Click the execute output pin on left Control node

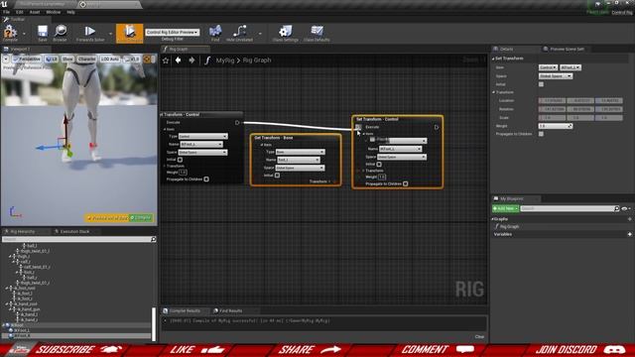click(x=237, y=123)
